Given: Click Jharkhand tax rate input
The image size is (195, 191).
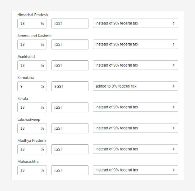Looking at the screenshot, I should 32,65.
